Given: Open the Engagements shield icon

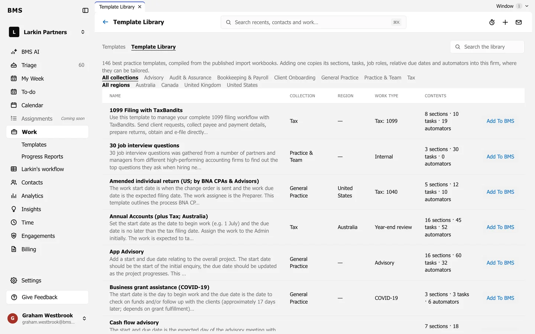Looking at the screenshot, I should click(x=14, y=236).
